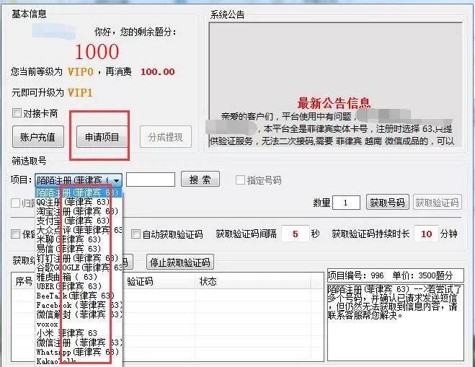Select 微信注册 (菲律宾 63) option
This screenshot has width=475, height=367.
[79, 342]
